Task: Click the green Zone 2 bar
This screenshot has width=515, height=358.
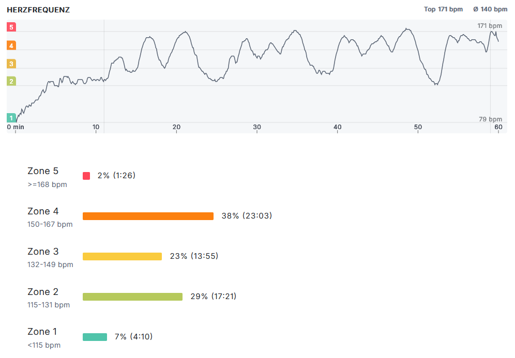Action: [132, 297]
